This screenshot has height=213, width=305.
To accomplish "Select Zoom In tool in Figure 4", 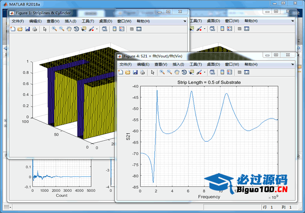I will 162,72.
